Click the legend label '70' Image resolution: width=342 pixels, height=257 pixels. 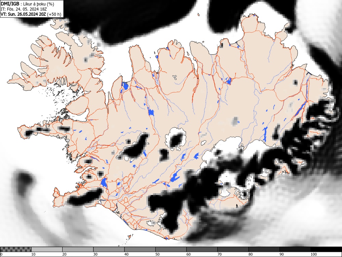coord(219,254)
